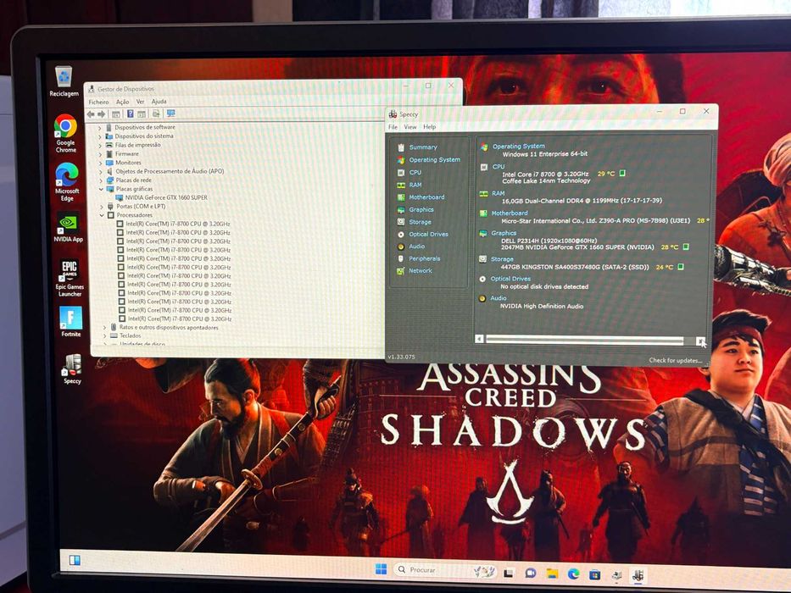Click the Audio heading in Speccy summary pane
Screen dimensions: 791x593
click(x=498, y=298)
